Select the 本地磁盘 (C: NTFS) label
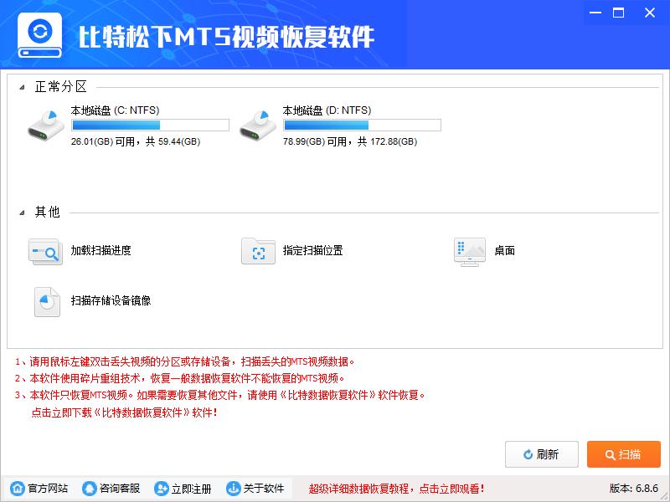This screenshot has width=670, height=502. tap(115, 110)
